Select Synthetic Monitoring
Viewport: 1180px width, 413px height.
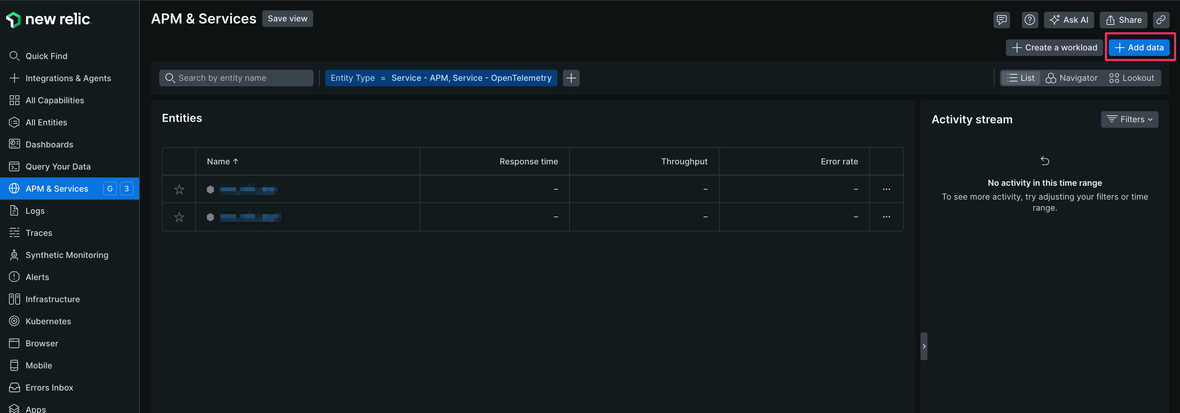(67, 255)
